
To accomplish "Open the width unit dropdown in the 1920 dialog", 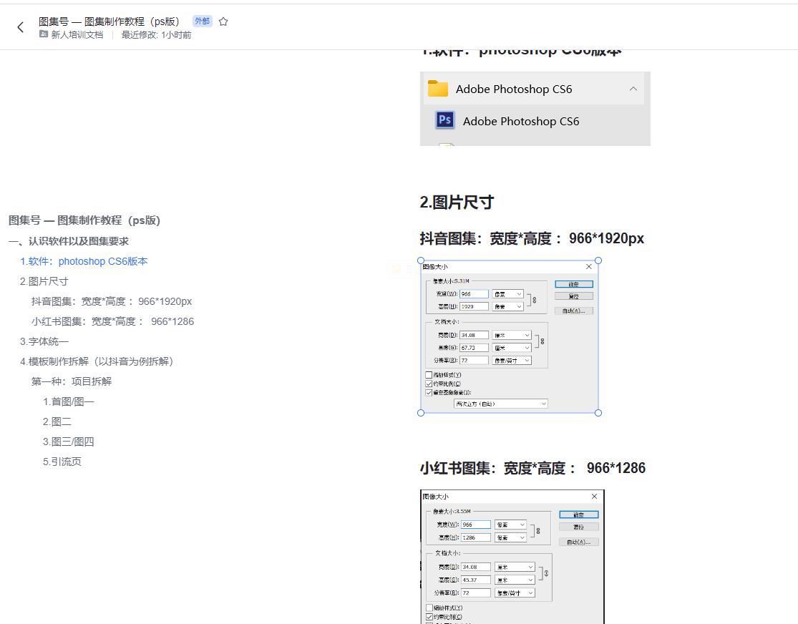I will point(508,293).
